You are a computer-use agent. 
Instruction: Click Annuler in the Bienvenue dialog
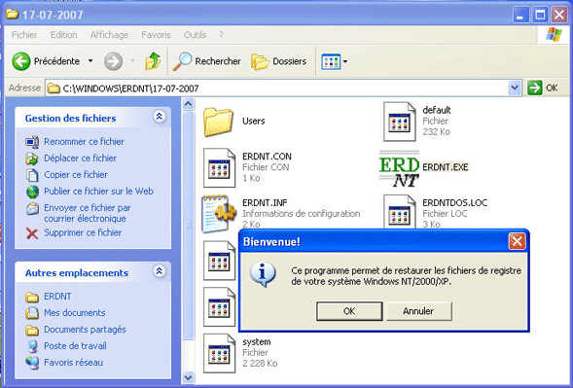[x=418, y=311]
